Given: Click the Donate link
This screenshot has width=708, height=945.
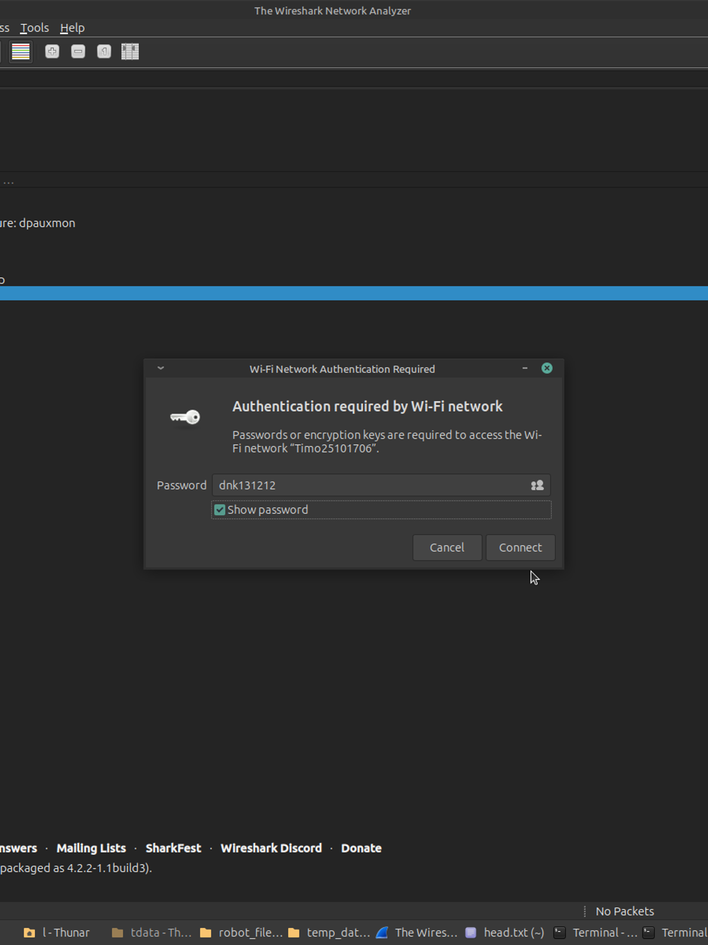Looking at the screenshot, I should pyautogui.click(x=361, y=848).
